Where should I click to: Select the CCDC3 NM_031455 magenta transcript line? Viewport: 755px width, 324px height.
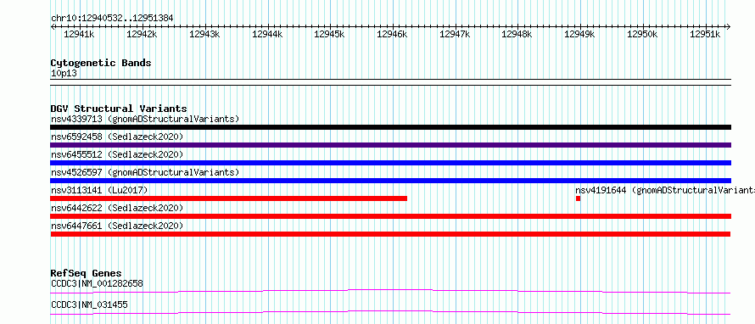pos(390,312)
